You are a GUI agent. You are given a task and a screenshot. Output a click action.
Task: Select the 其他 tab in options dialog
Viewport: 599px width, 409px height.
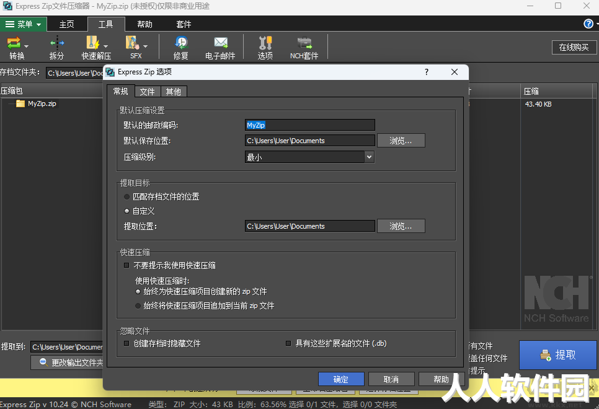[174, 92]
